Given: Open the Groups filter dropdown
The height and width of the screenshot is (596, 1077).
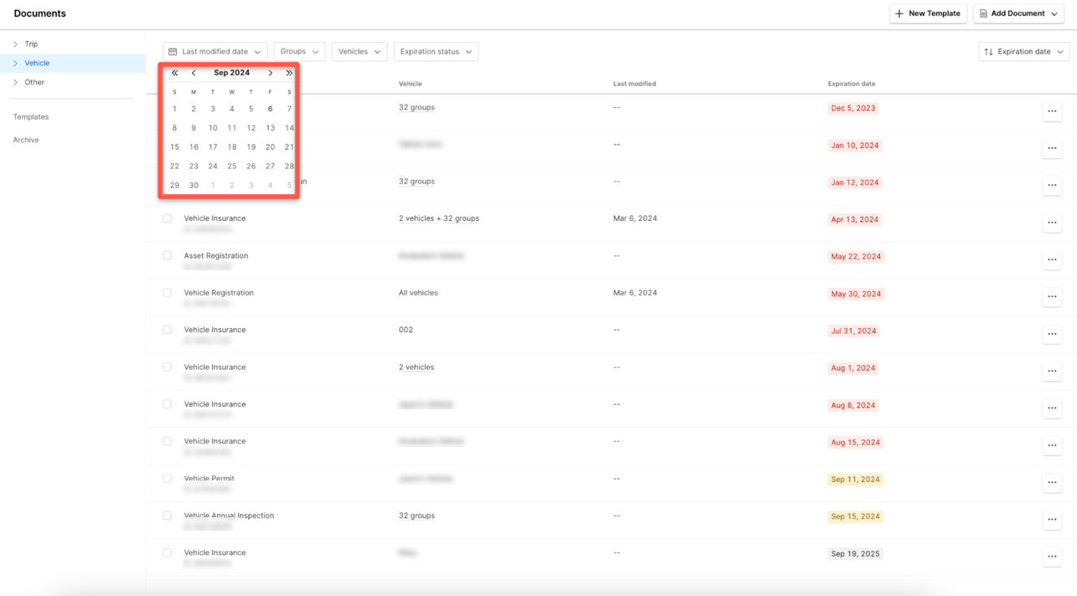Looking at the screenshot, I should 299,52.
